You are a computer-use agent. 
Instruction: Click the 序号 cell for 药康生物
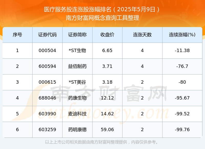click(17, 98)
